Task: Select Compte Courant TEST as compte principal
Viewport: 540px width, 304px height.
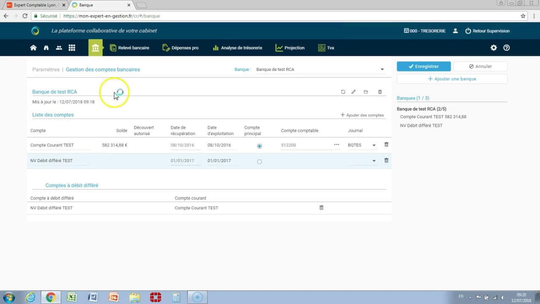Action: [259, 146]
